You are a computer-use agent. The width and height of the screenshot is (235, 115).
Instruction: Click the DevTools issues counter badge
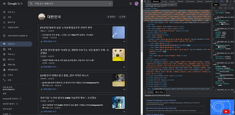(x=222, y=1)
